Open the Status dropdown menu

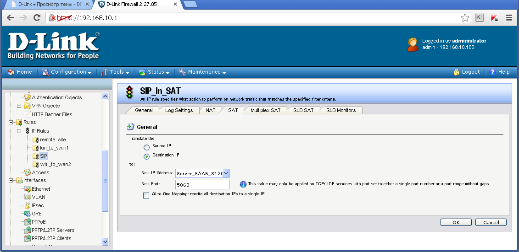(154, 72)
